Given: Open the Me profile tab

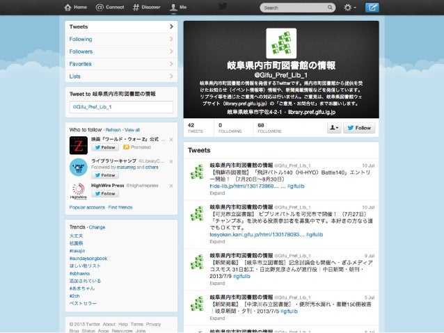Looking at the screenshot, I should (178, 8).
